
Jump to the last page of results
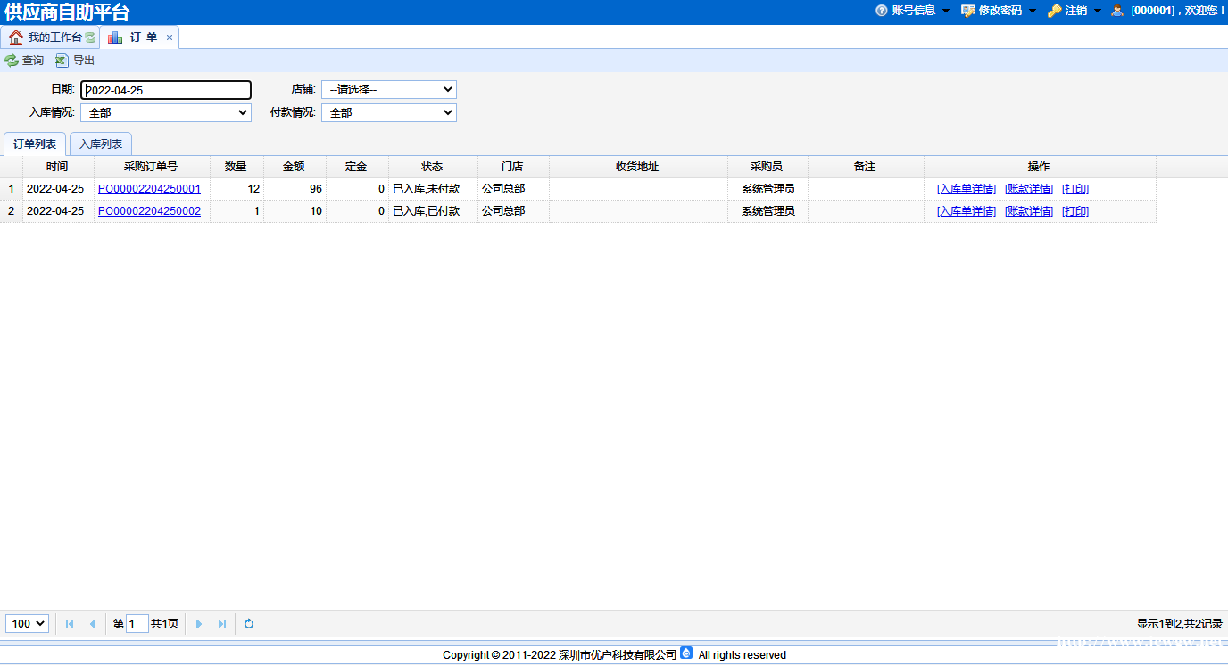coord(222,624)
